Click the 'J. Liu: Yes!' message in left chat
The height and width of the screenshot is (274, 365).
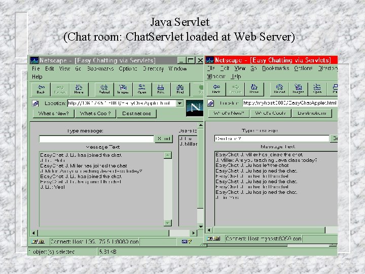point(52,187)
